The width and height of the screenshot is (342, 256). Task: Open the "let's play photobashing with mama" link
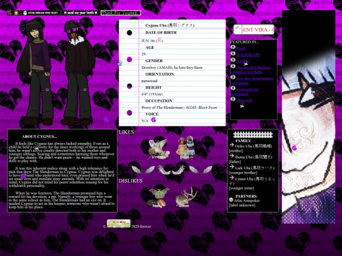point(252,80)
